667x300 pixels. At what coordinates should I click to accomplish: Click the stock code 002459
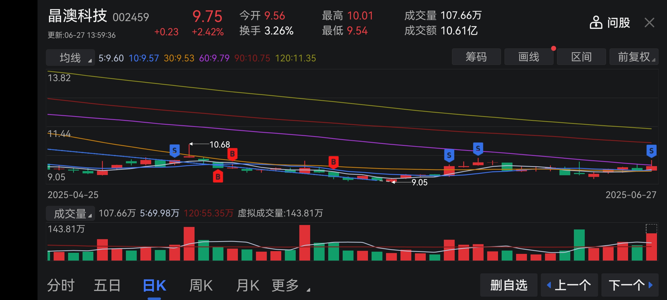[x=131, y=17]
